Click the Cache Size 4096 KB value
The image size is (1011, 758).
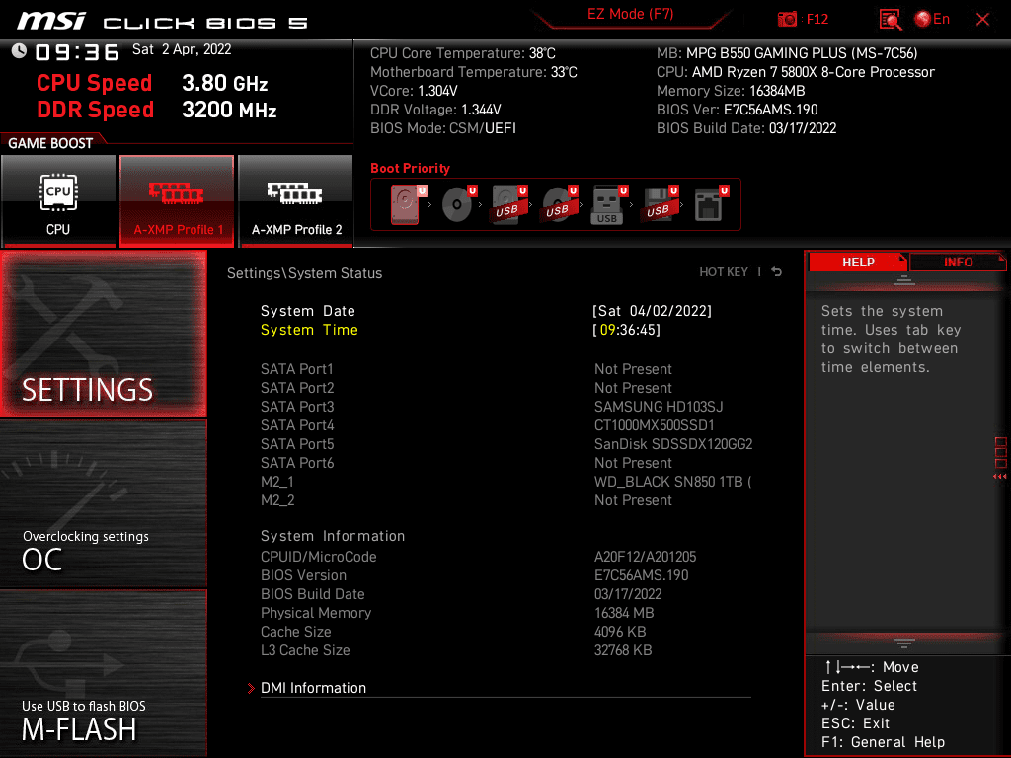pos(620,632)
